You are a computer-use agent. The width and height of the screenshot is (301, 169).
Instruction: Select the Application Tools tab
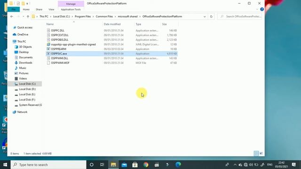click(71, 9)
